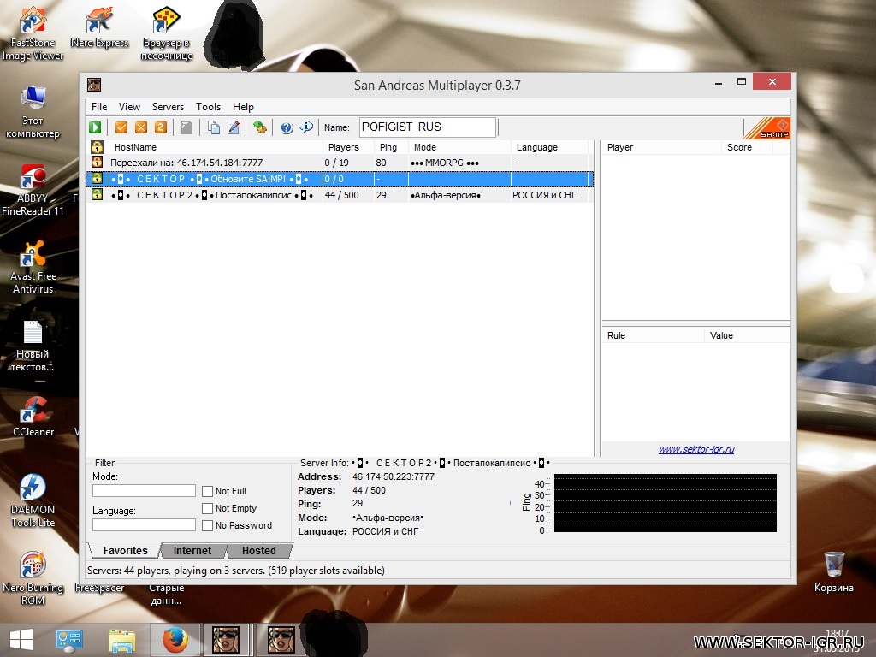Sort server list by Ping column header
The image size is (876, 657).
tap(388, 147)
